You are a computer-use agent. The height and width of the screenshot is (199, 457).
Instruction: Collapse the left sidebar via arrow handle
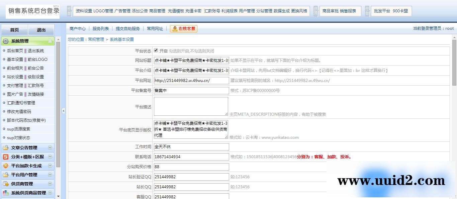[63, 110]
